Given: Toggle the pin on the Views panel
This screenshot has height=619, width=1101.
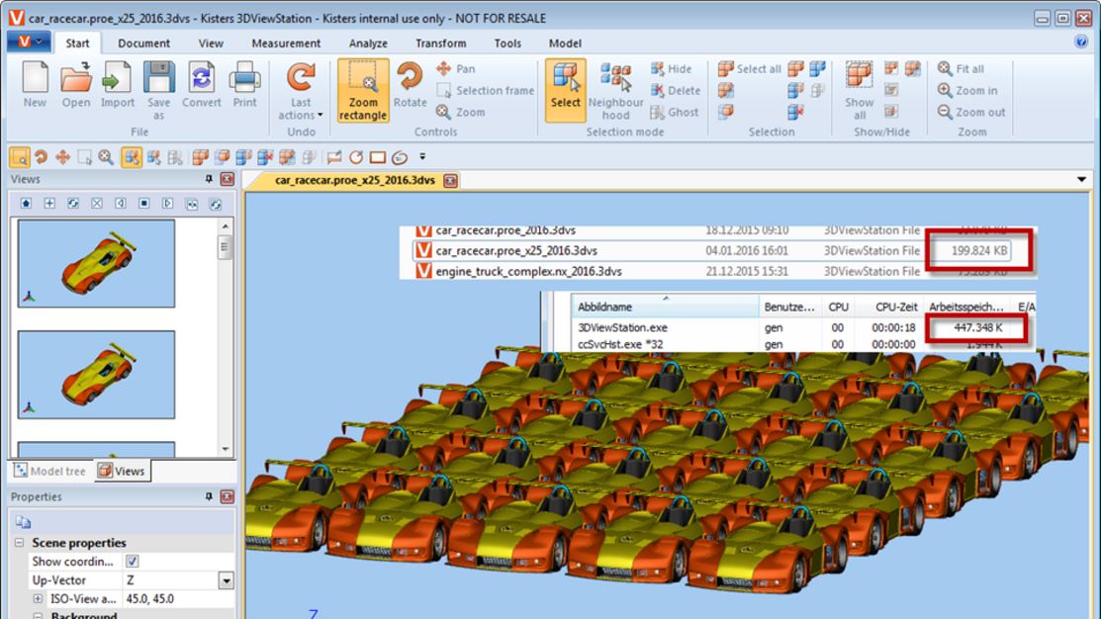Looking at the screenshot, I should pos(209,180).
